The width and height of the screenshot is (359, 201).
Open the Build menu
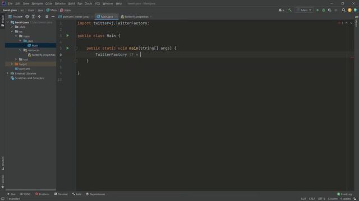(x=71, y=4)
